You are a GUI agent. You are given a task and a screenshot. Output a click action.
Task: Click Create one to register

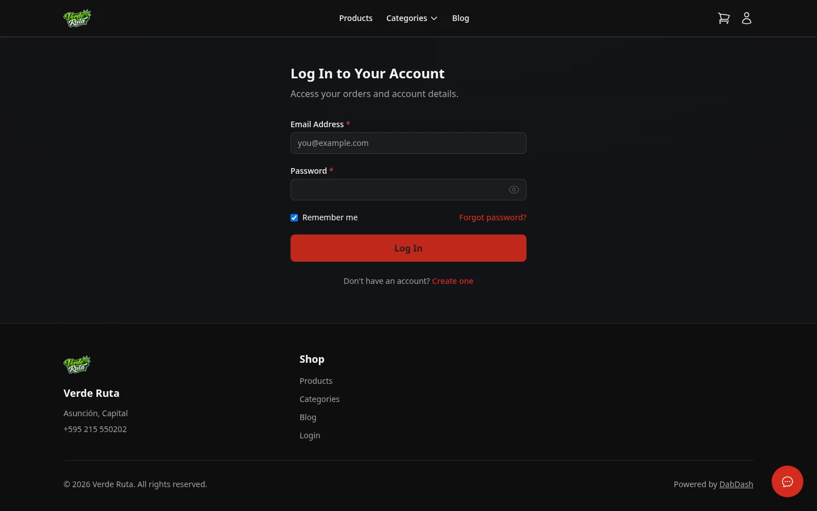click(x=452, y=280)
